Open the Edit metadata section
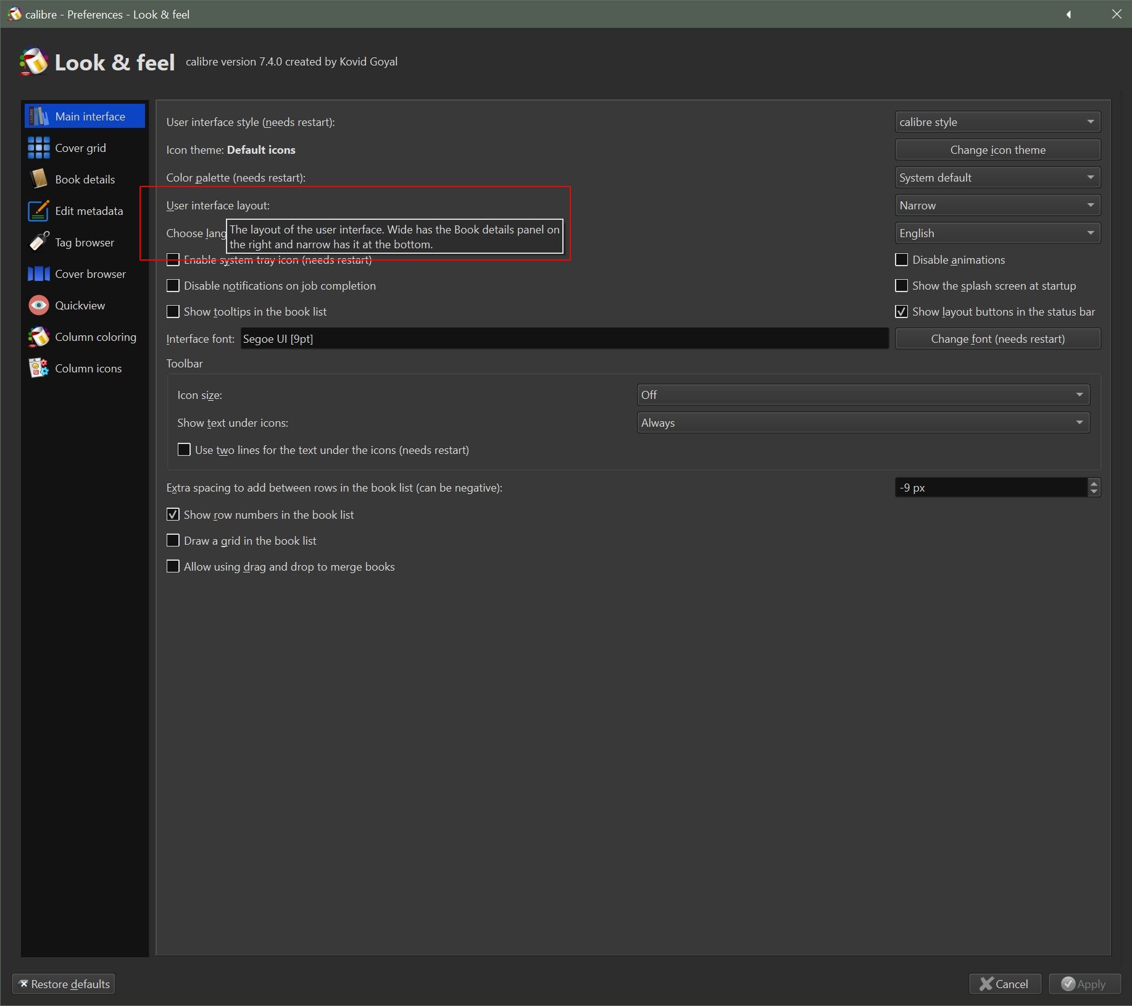 85,211
